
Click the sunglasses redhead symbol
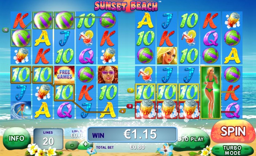click(108, 75)
